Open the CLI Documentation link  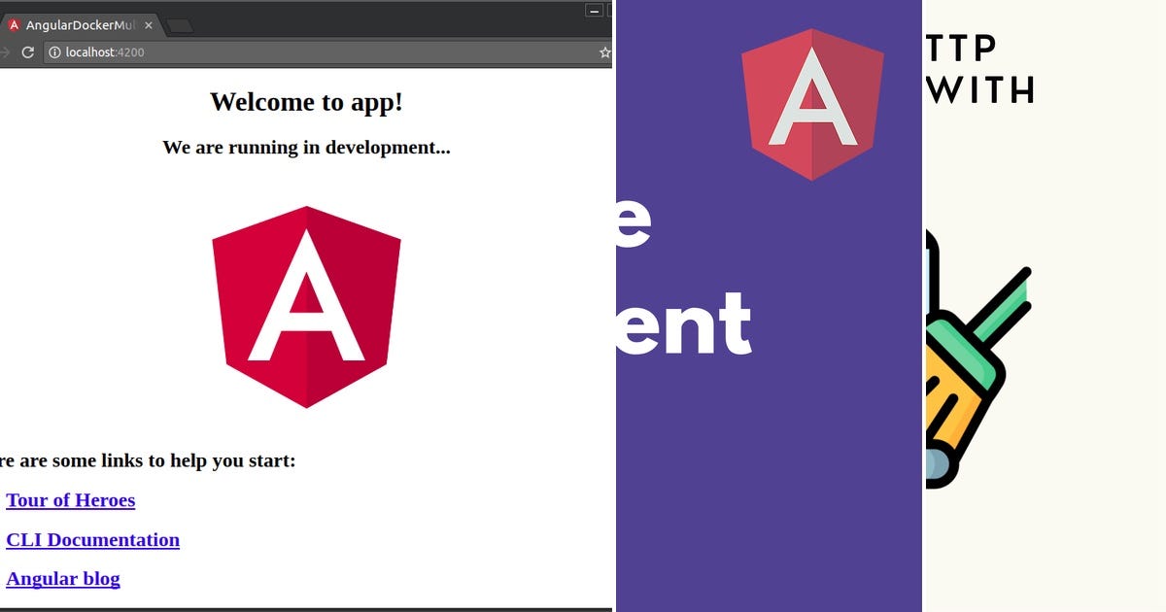pos(92,540)
